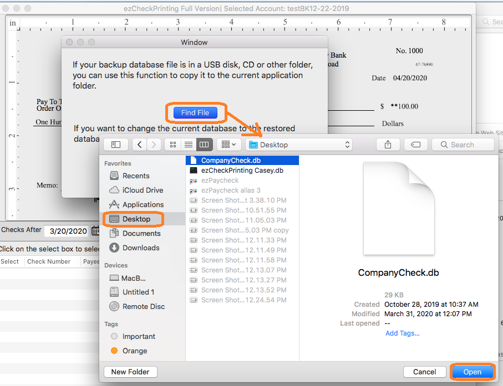
Task: Select Important tag in sidebar
Action: [139, 336]
